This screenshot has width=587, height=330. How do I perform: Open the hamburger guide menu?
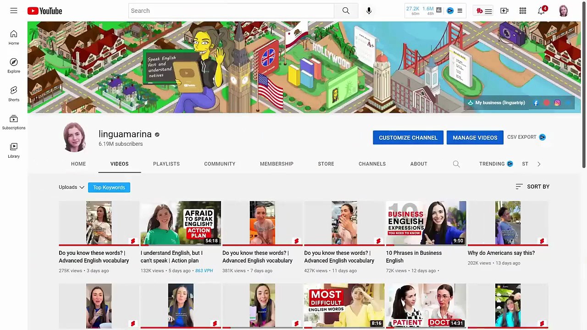(x=14, y=11)
